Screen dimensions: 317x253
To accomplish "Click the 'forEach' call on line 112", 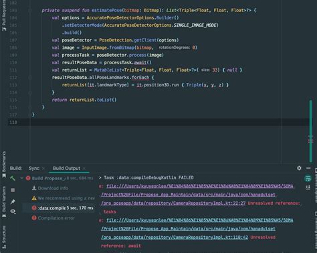I will 140,78.
